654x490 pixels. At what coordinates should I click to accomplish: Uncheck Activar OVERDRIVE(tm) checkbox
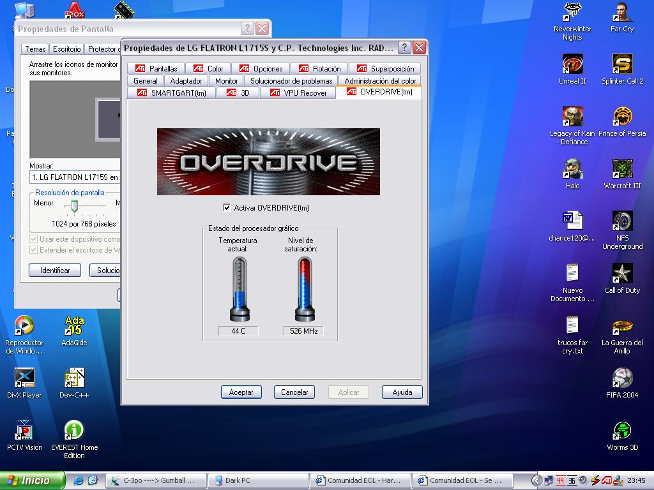pyautogui.click(x=227, y=208)
